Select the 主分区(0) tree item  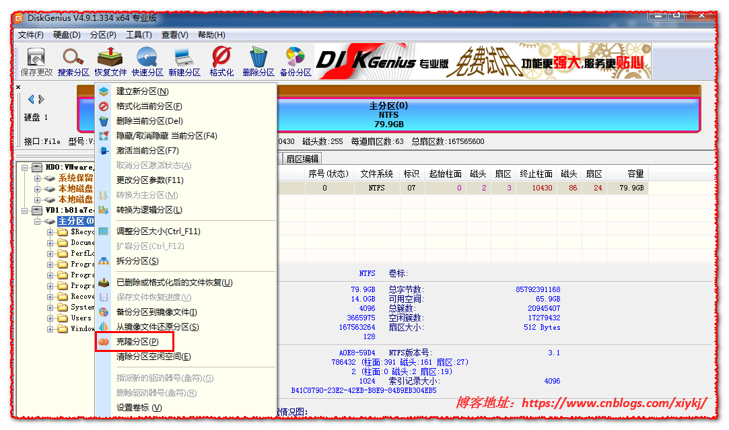76,221
